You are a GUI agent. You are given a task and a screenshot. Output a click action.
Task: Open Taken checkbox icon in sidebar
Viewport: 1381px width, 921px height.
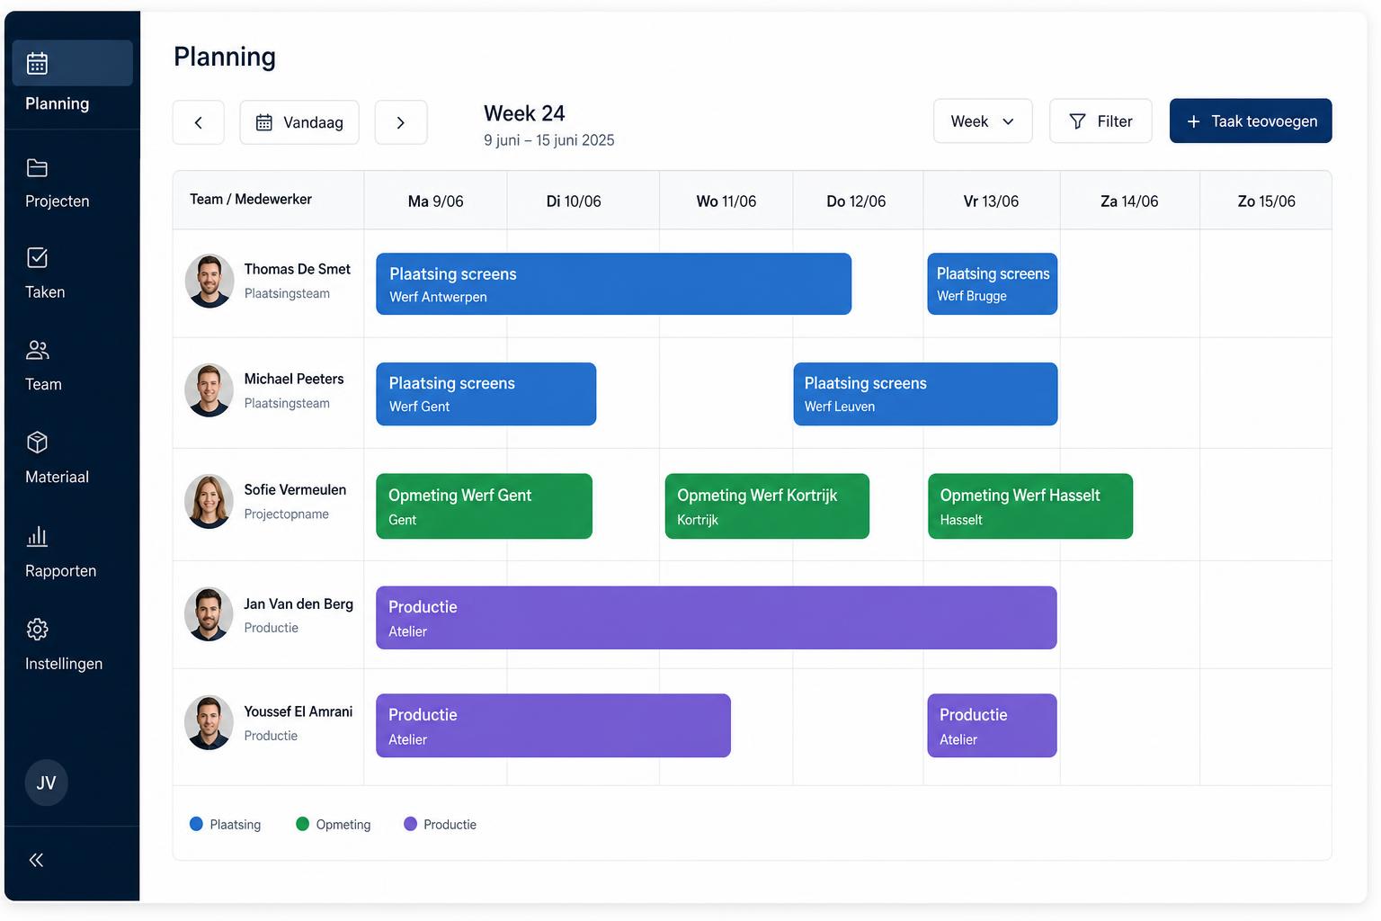click(x=37, y=258)
